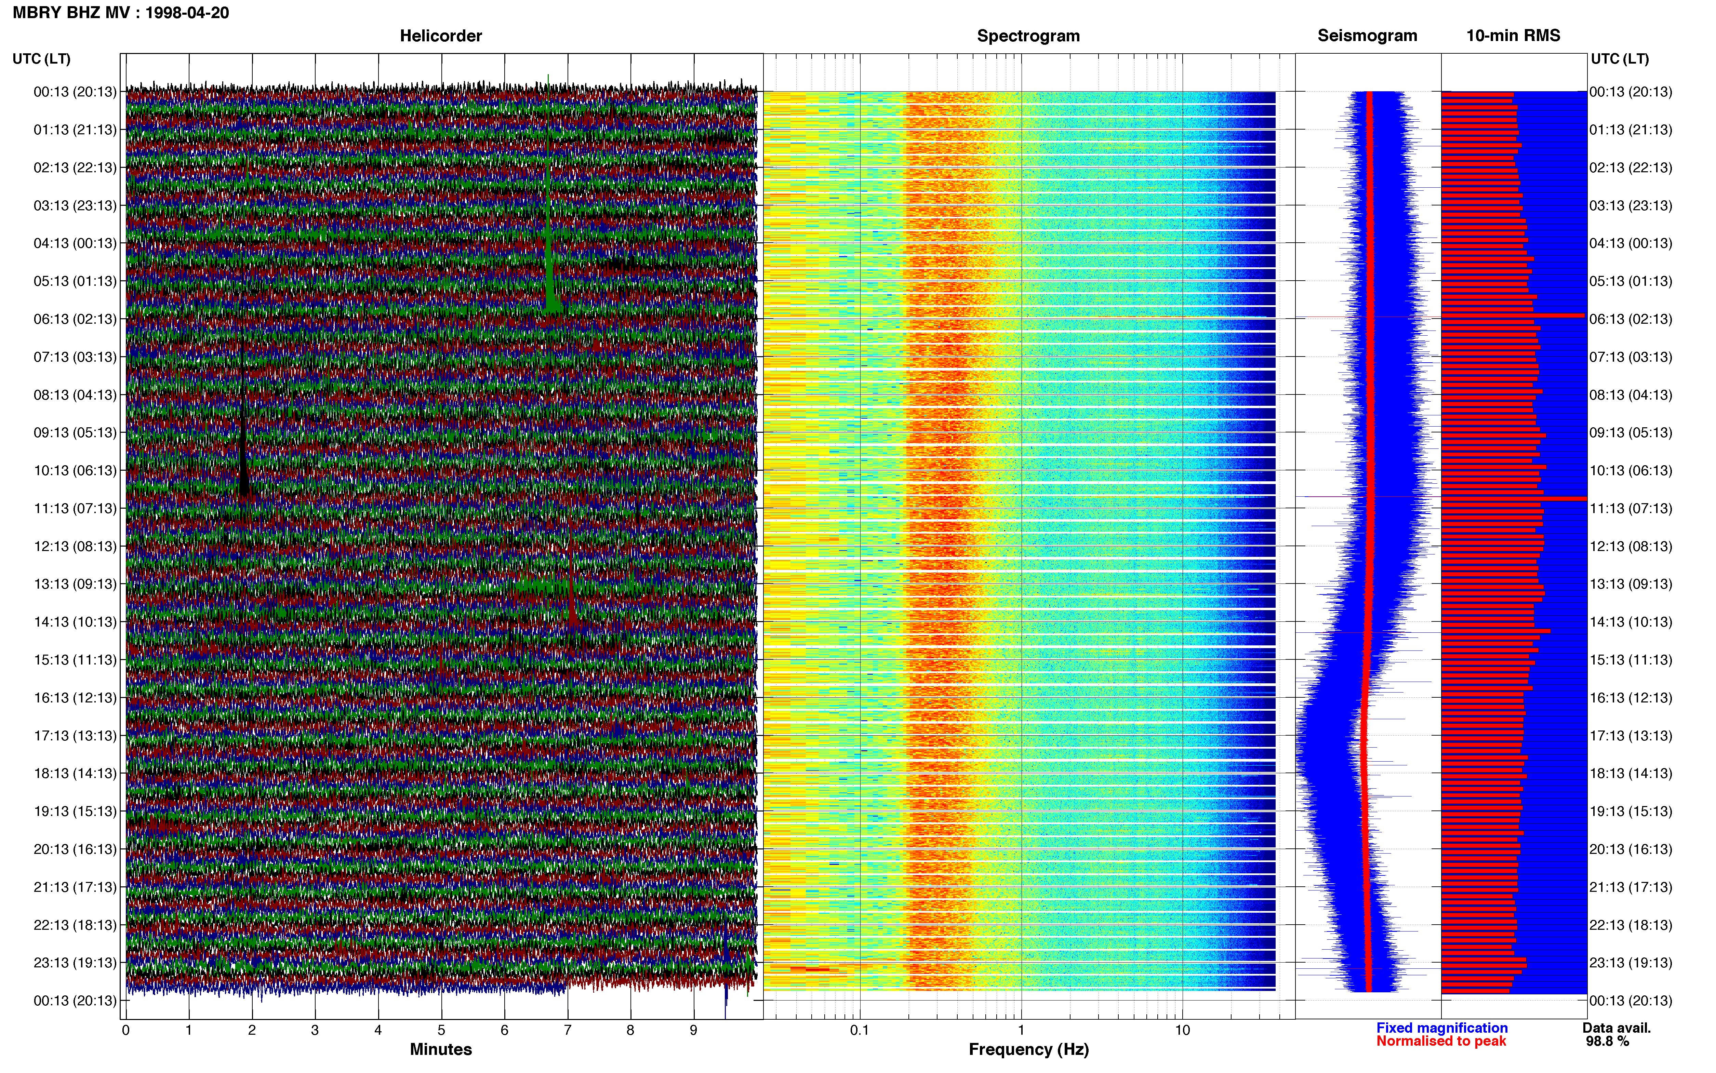The height and width of the screenshot is (1073, 1716).
Task: Click the 1 tick on the Minutes axis
Action: (x=189, y=1030)
